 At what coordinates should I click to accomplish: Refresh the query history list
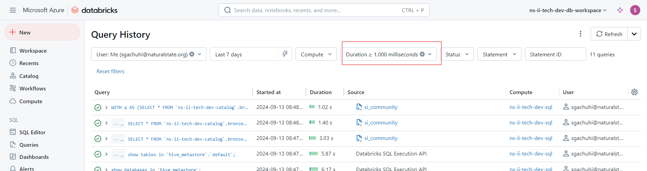(x=609, y=34)
